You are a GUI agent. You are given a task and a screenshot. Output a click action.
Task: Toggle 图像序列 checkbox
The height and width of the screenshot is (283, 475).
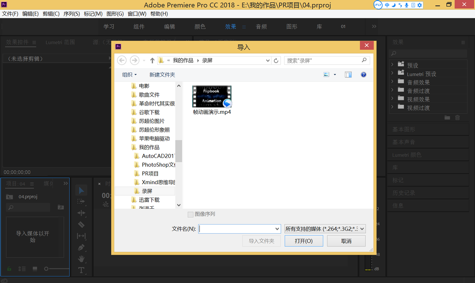(190, 214)
